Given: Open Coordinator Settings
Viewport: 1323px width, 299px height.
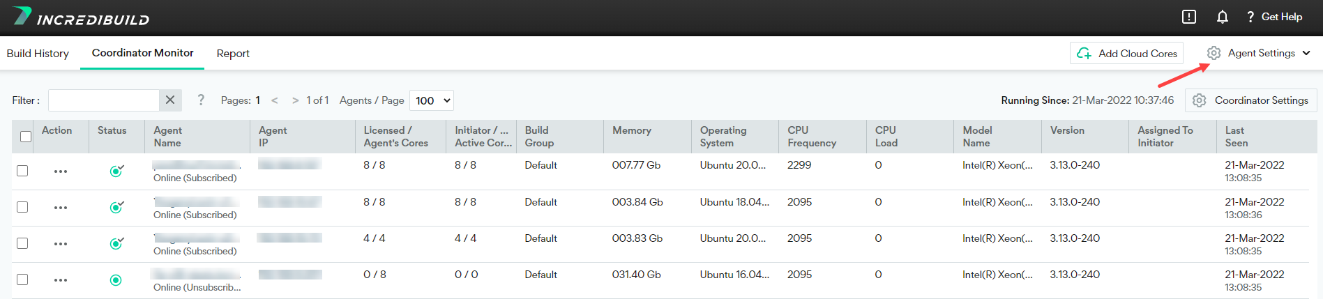Looking at the screenshot, I should 1251,100.
